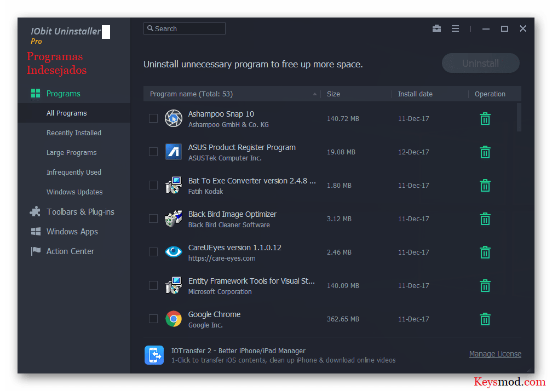Open the Windows Apps section

click(72, 231)
